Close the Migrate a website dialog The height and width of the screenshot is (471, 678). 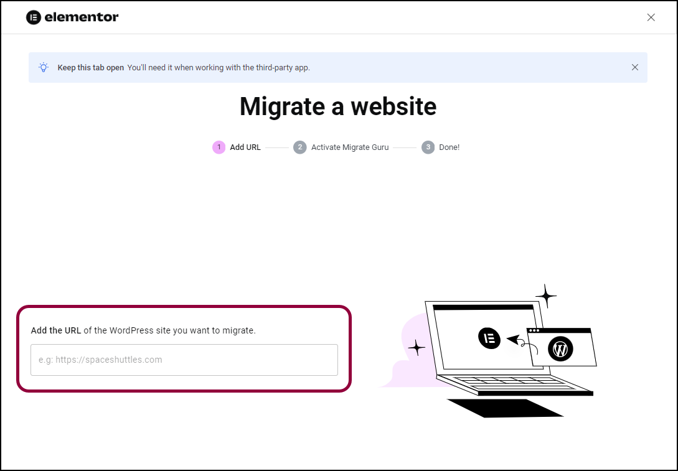(651, 17)
